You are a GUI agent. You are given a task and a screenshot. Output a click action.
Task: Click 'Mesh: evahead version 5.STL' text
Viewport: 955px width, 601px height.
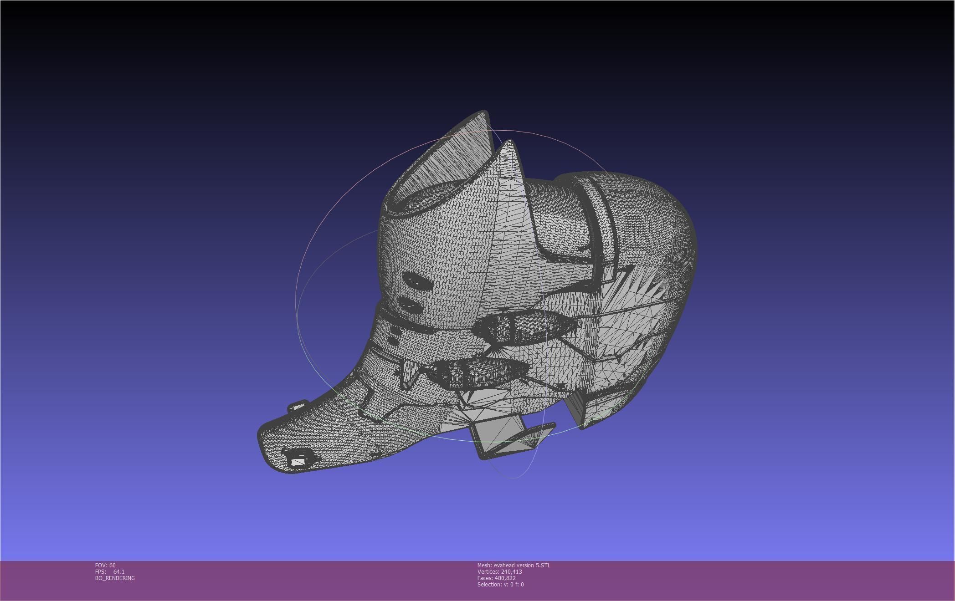coord(514,565)
